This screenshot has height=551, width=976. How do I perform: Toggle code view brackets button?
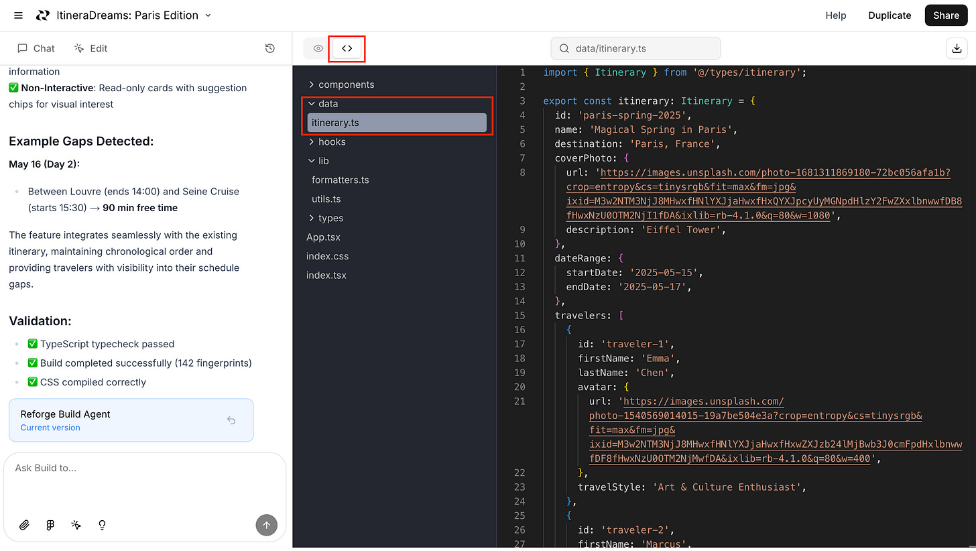click(x=347, y=48)
